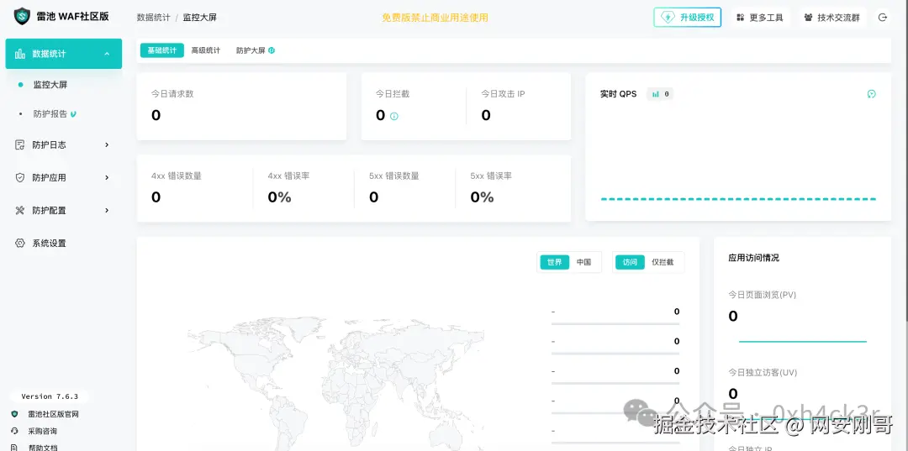Viewport: 908px width, 451px height.
Task: Click the people icon in 技术交流群
Action: [x=809, y=18]
